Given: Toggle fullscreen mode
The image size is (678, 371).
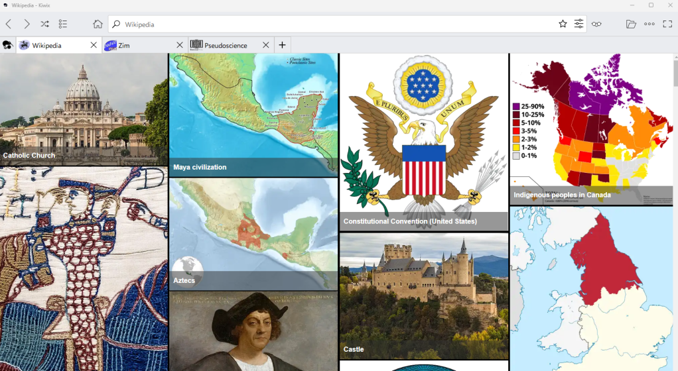Looking at the screenshot, I should click(x=667, y=24).
